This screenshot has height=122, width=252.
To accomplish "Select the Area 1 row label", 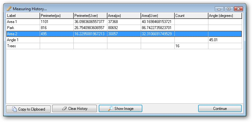I will click(12, 22).
